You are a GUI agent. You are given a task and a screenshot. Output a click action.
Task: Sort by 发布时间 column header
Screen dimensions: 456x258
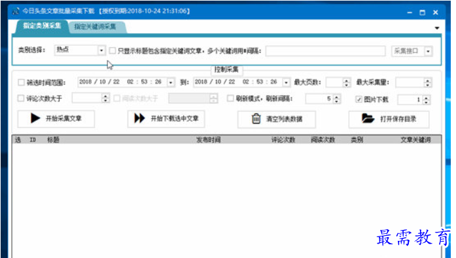tap(208, 140)
